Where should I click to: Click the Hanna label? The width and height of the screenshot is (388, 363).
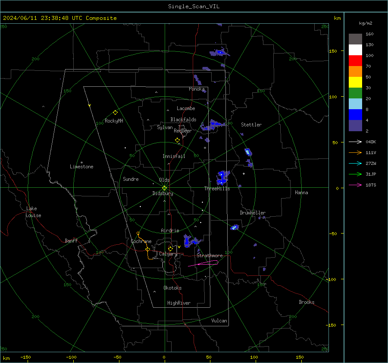(301, 193)
